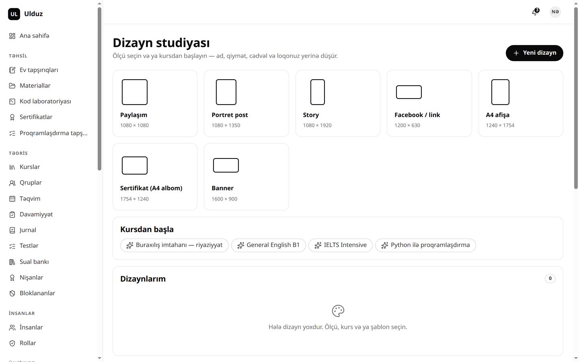The width and height of the screenshot is (579, 362).
Task: Click the Bloklananlar shield icon
Action: coord(12,294)
